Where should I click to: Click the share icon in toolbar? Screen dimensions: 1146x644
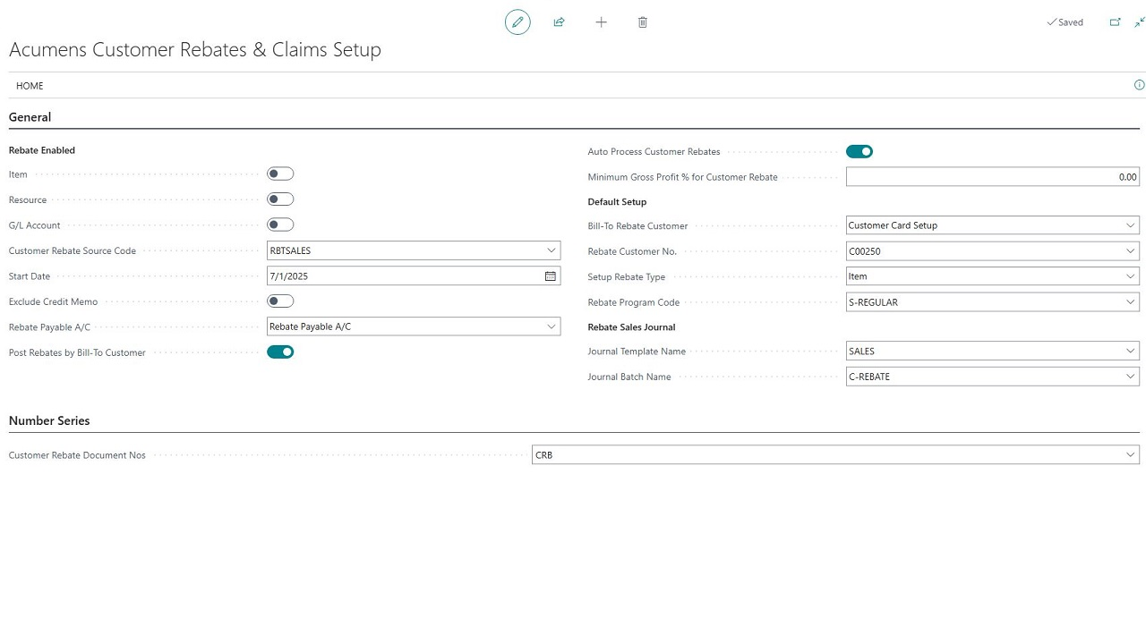[x=560, y=22]
